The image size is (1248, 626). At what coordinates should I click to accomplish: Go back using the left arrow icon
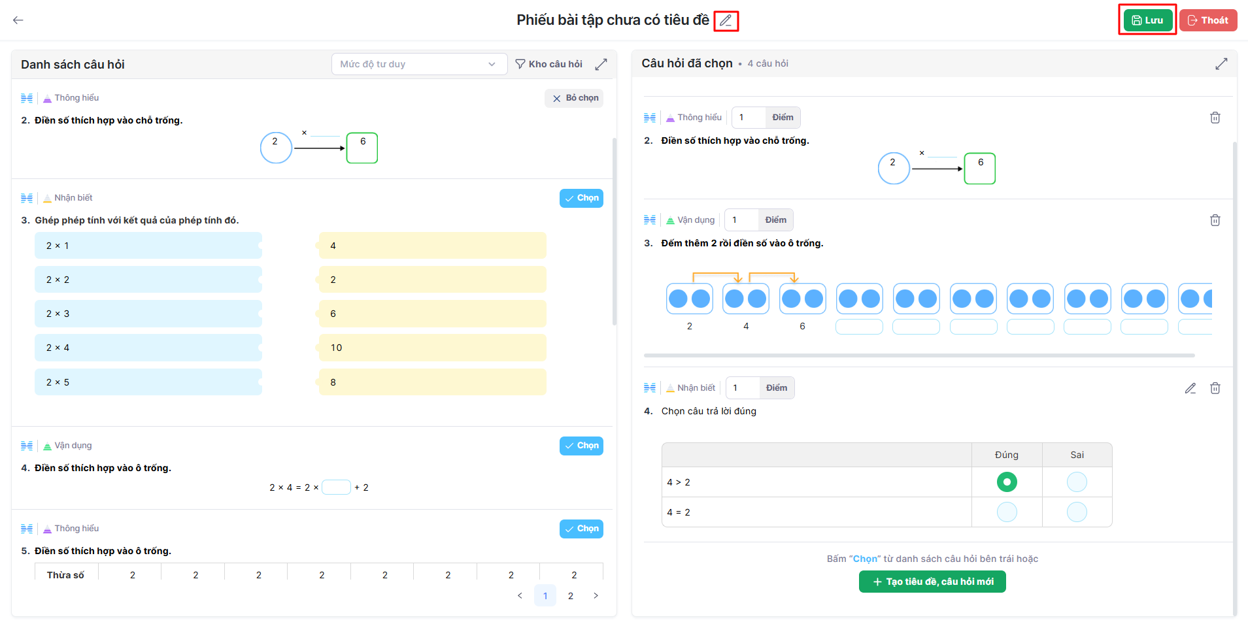pyautogui.click(x=18, y=20)
